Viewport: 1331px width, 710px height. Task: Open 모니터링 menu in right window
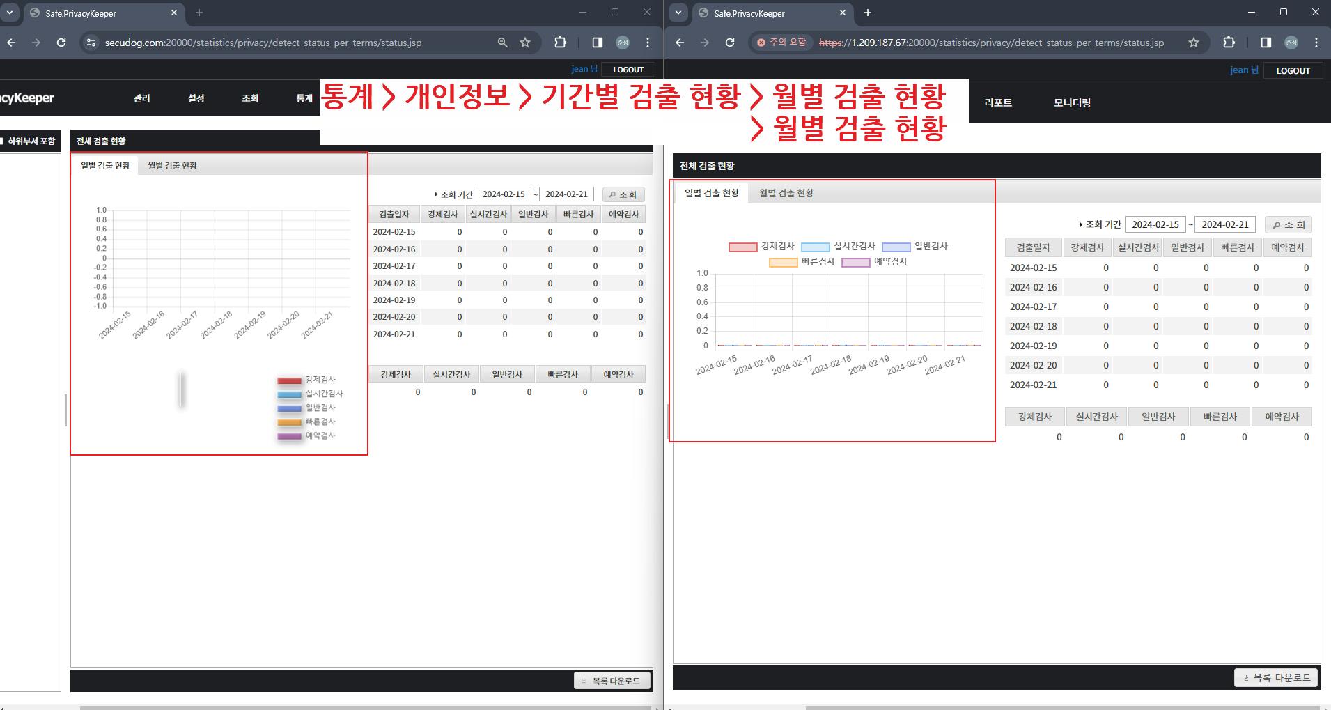click(1072, 102)
